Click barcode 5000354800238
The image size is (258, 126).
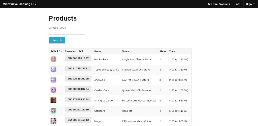point(78,79)
